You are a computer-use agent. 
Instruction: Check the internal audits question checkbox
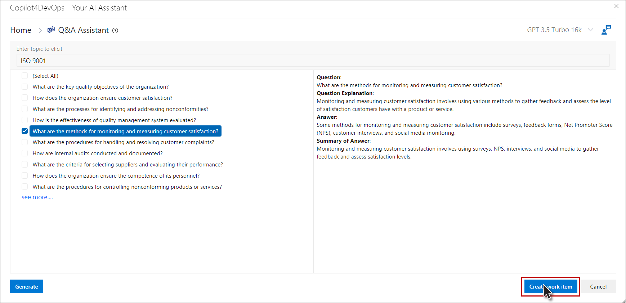(x=24, y=153)
